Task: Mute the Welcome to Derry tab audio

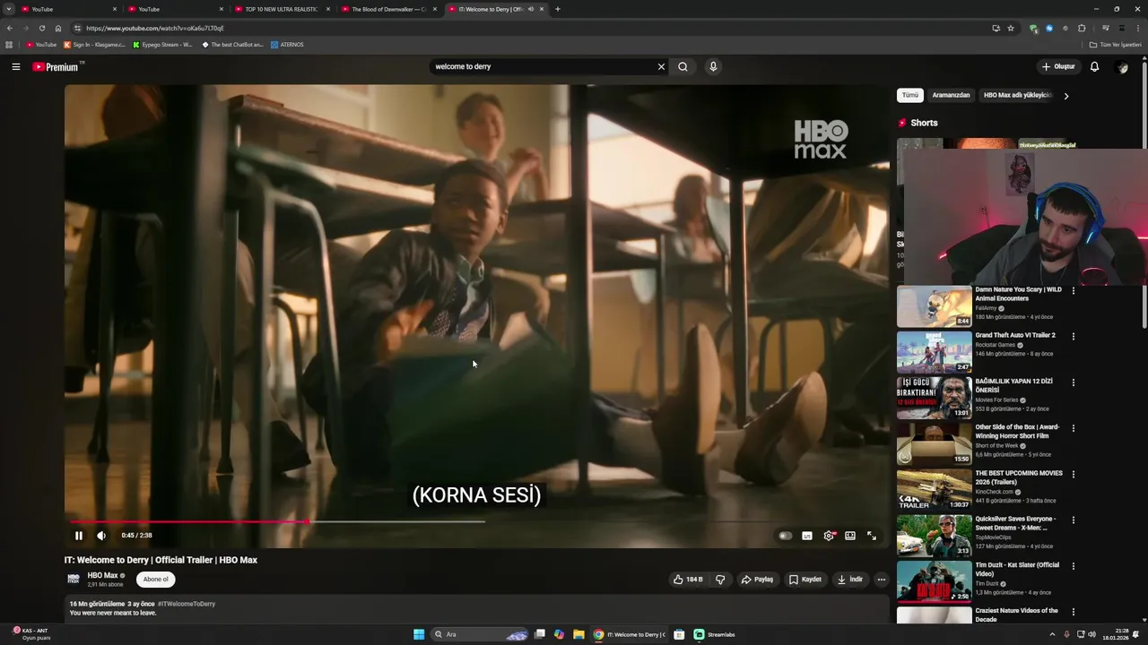Action: coord(531,9)
